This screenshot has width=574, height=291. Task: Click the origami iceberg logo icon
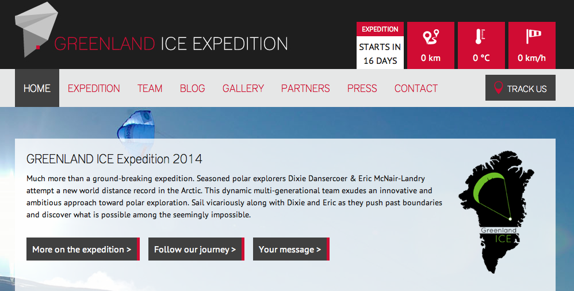tap(36, 29)
